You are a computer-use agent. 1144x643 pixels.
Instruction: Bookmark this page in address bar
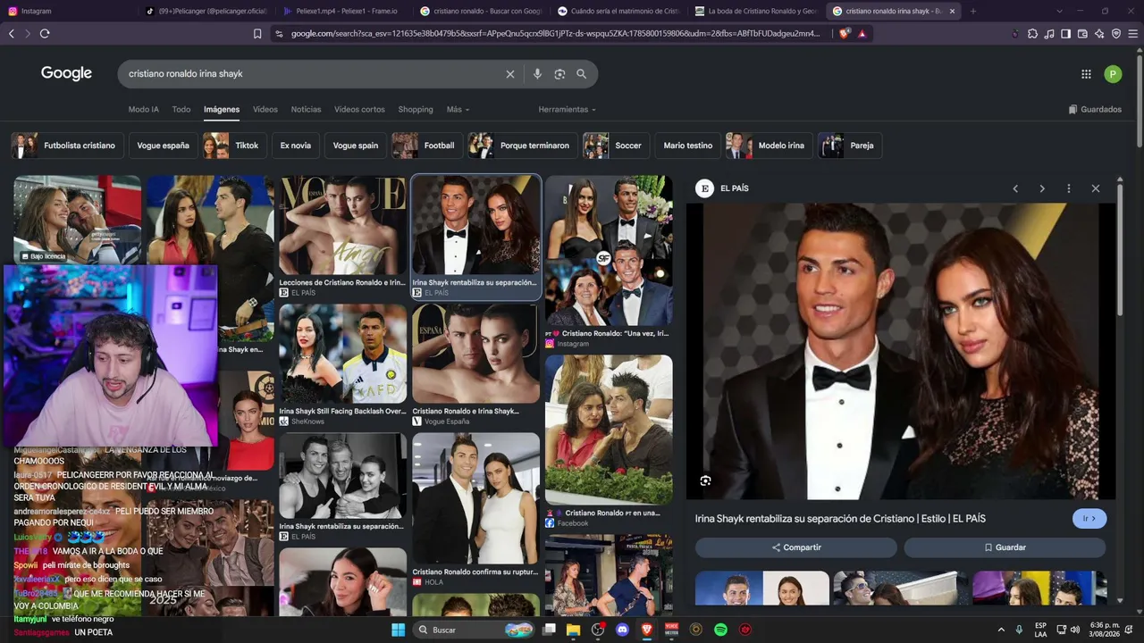257,34
